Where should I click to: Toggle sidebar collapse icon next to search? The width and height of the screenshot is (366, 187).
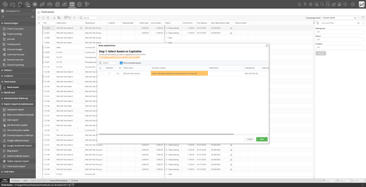coord(33,17)
